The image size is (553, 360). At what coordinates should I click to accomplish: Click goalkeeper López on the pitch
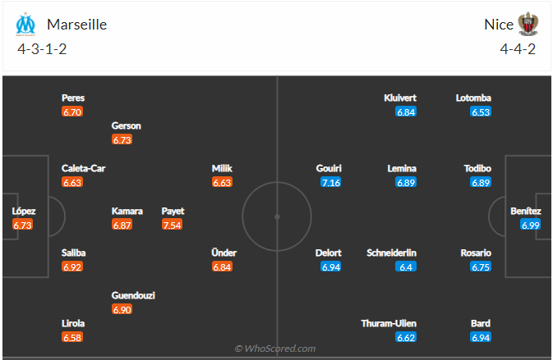click(x=24, y=211)
